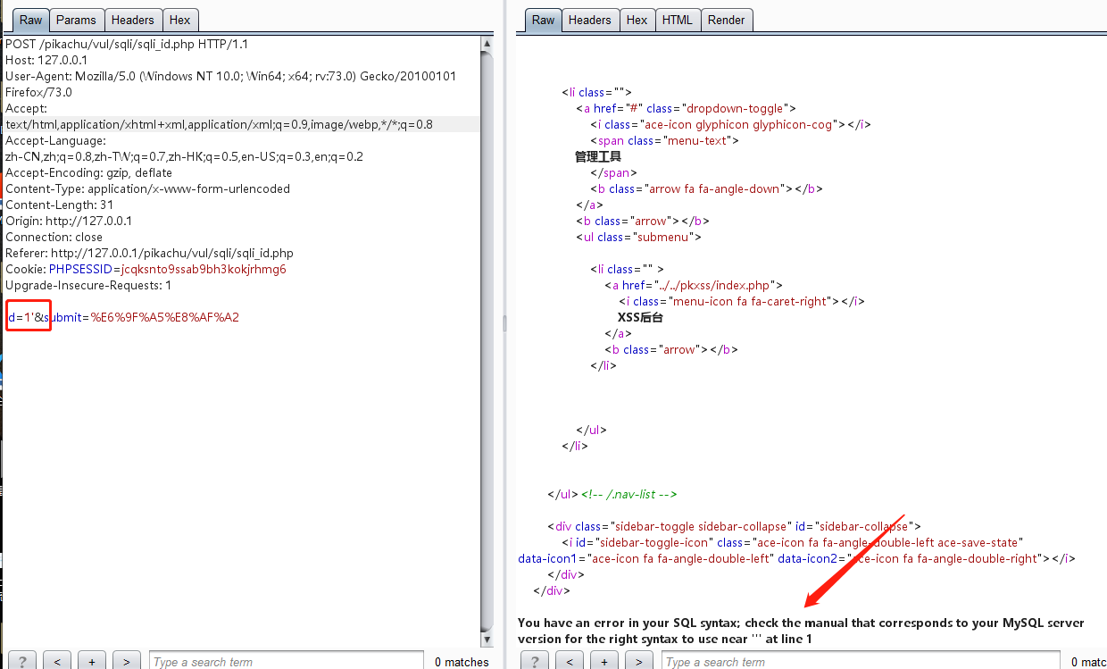
Task: Click the ul class submenu line
Action: click(x=639, y=237)
